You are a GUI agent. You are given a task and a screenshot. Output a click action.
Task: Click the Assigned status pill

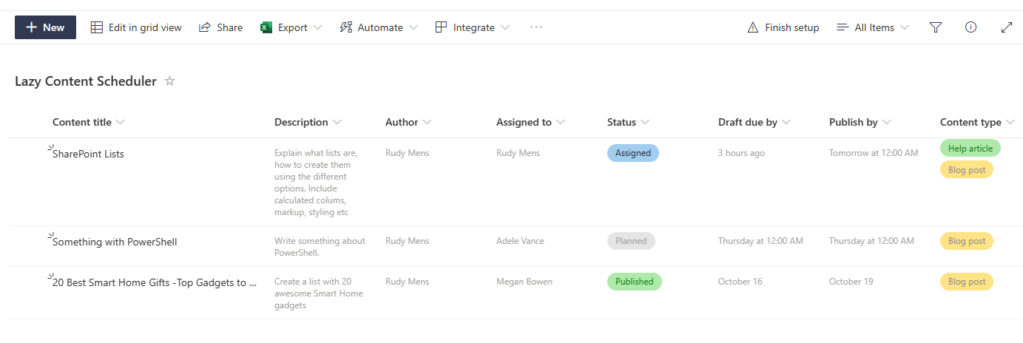[633, 153]
